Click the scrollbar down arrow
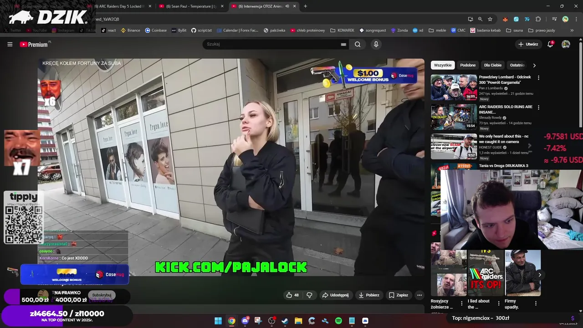Viewport: 583px width, 328px height. [x=580, y=311]
